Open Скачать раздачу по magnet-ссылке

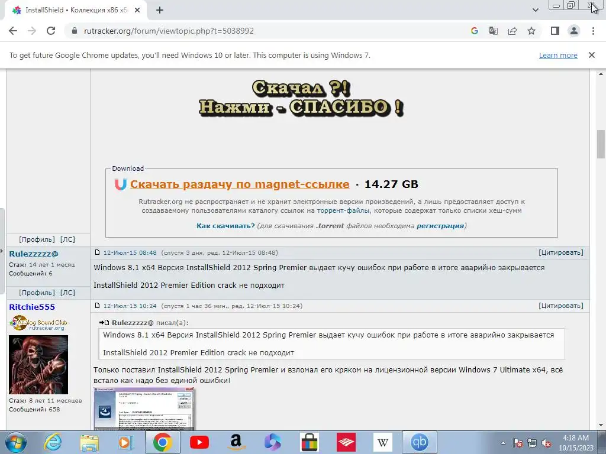click(240, 184)
